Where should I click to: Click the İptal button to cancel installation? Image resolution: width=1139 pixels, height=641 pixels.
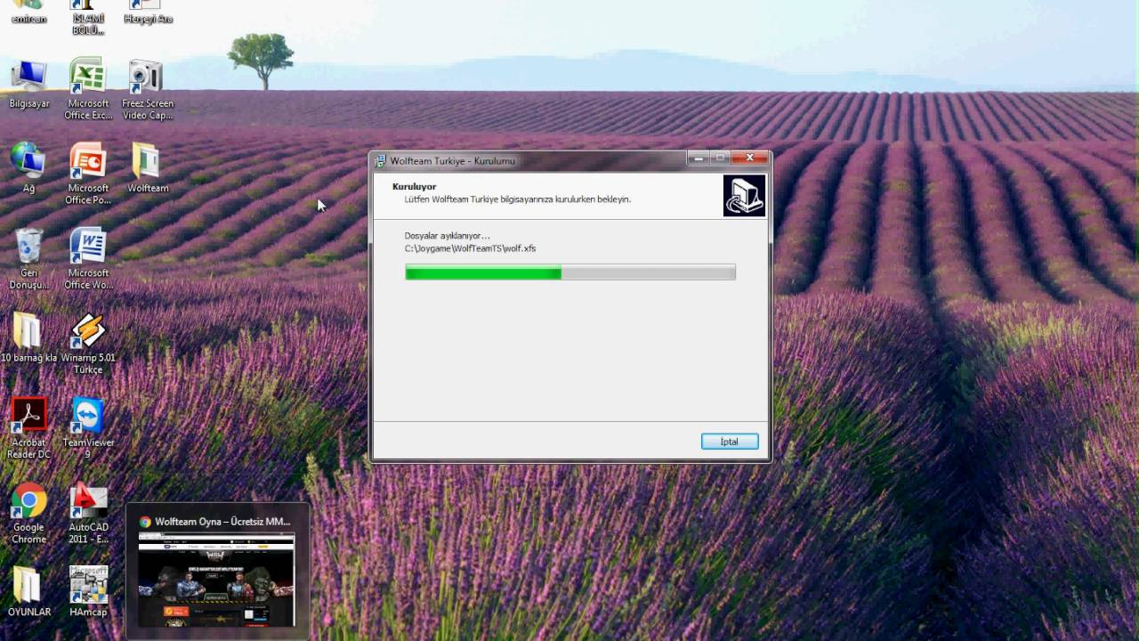point(730,442)
